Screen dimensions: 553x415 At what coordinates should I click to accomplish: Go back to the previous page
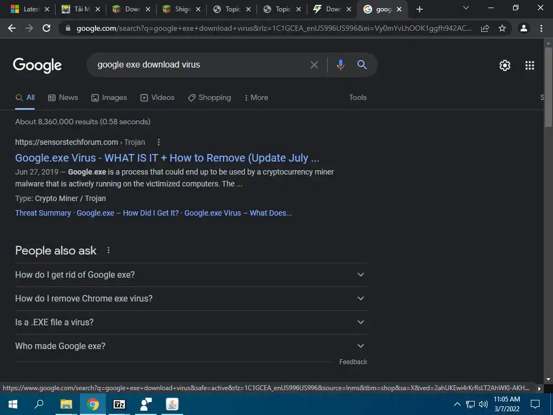(12, 28)
